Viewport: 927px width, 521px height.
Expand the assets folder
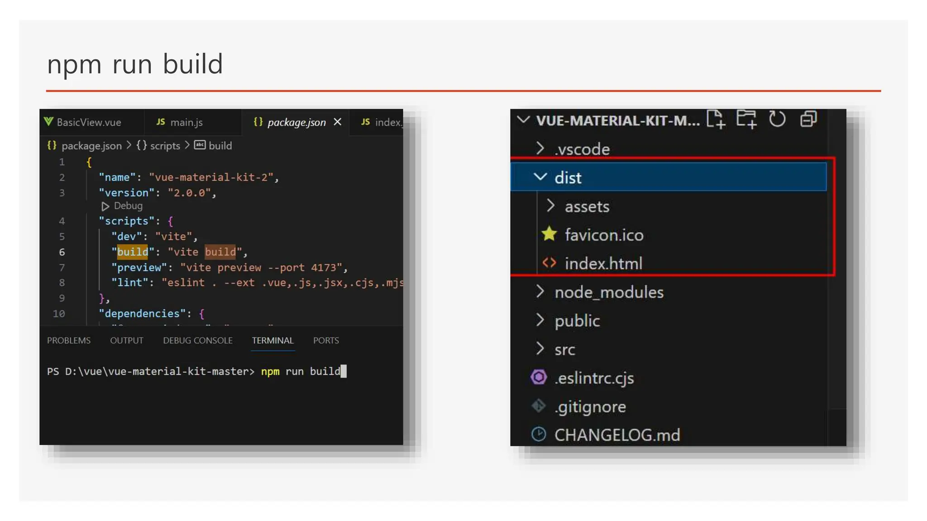coord(550,206)
